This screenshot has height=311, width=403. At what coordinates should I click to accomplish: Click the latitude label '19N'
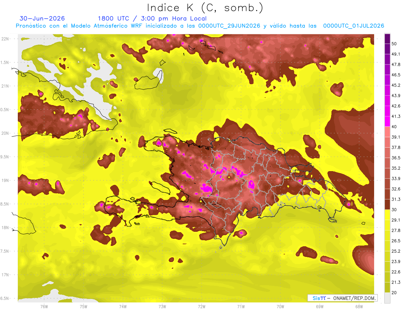tap(5, 180)
